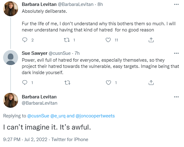
Task: Like Sue Sawyer's tweet
Action: [108, 83]
